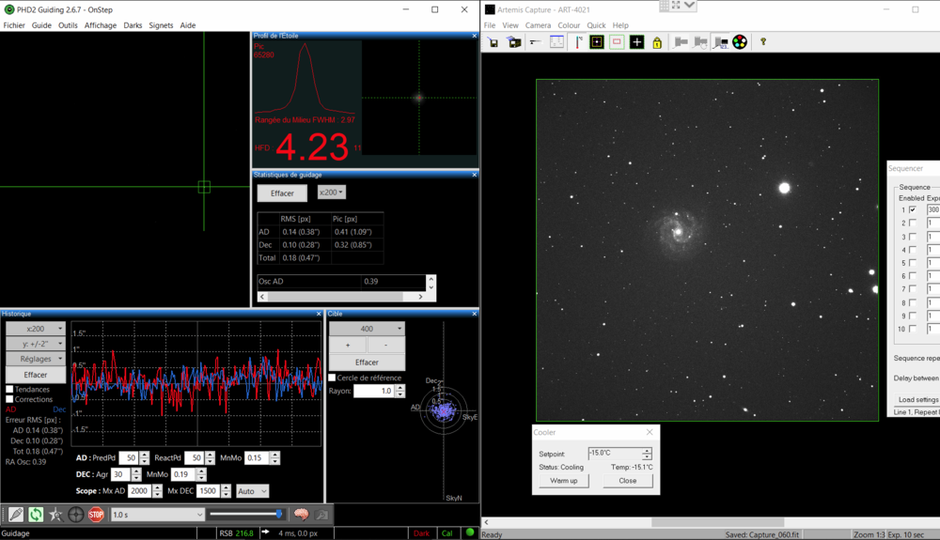This screenshot has height=540, width=940.
Task: Start guiding with the crosshair icon
Action: point(76,515)
